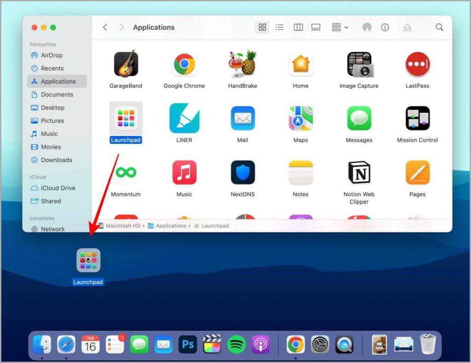Select Messages app in Finder window
The image size is (471, 363).
[359, 118]
